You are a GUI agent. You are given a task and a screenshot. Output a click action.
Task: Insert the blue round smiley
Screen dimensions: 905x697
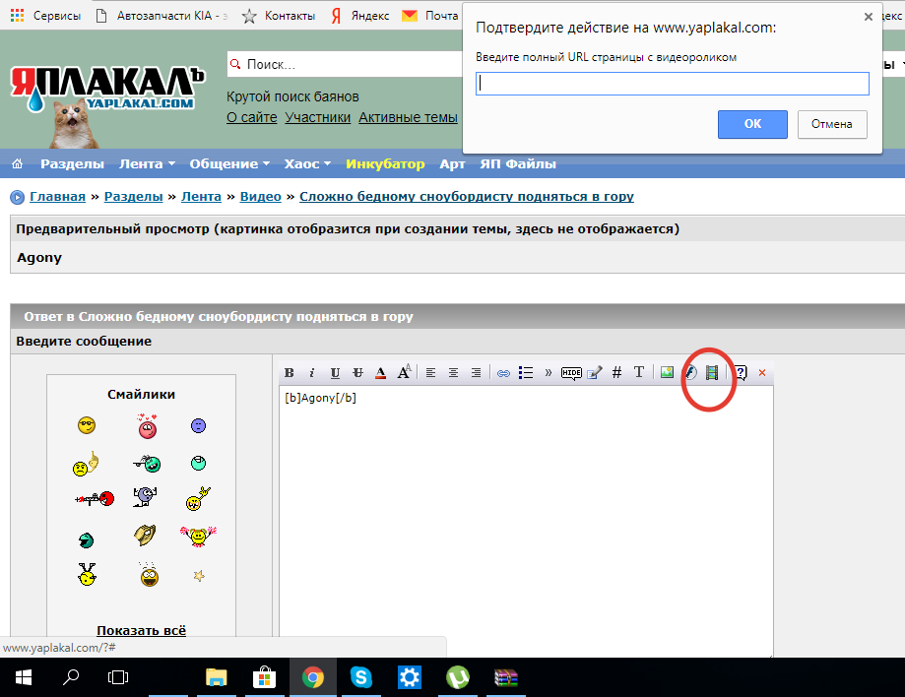(x=198, y=426)
